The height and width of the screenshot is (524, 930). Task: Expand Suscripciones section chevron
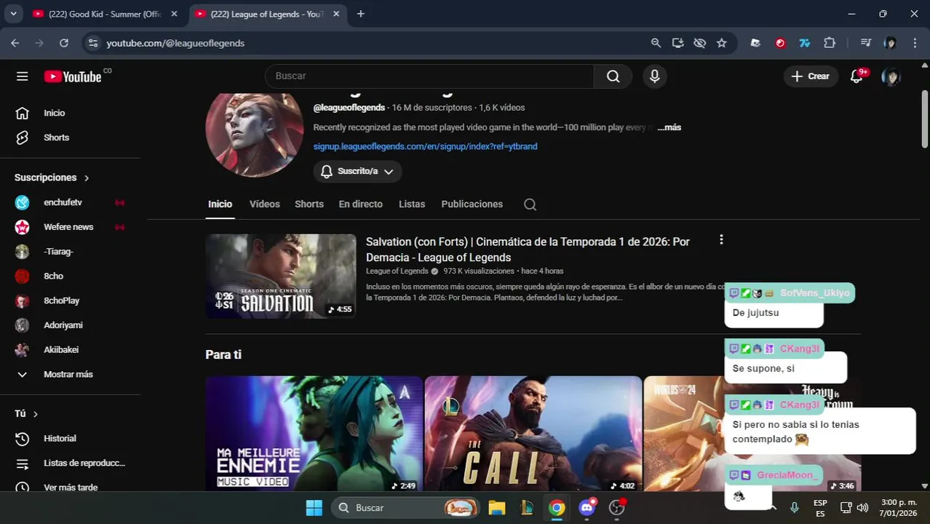87,178
